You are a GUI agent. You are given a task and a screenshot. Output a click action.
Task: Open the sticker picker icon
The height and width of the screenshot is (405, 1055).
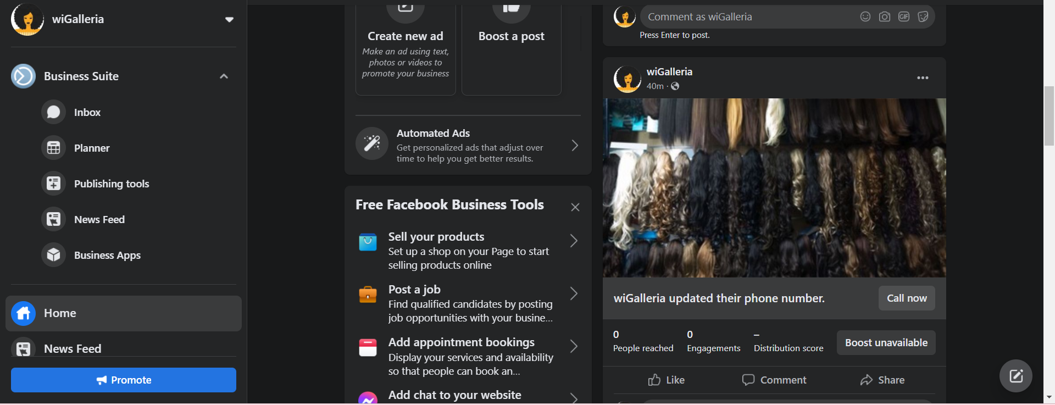(x=923, y=16)
